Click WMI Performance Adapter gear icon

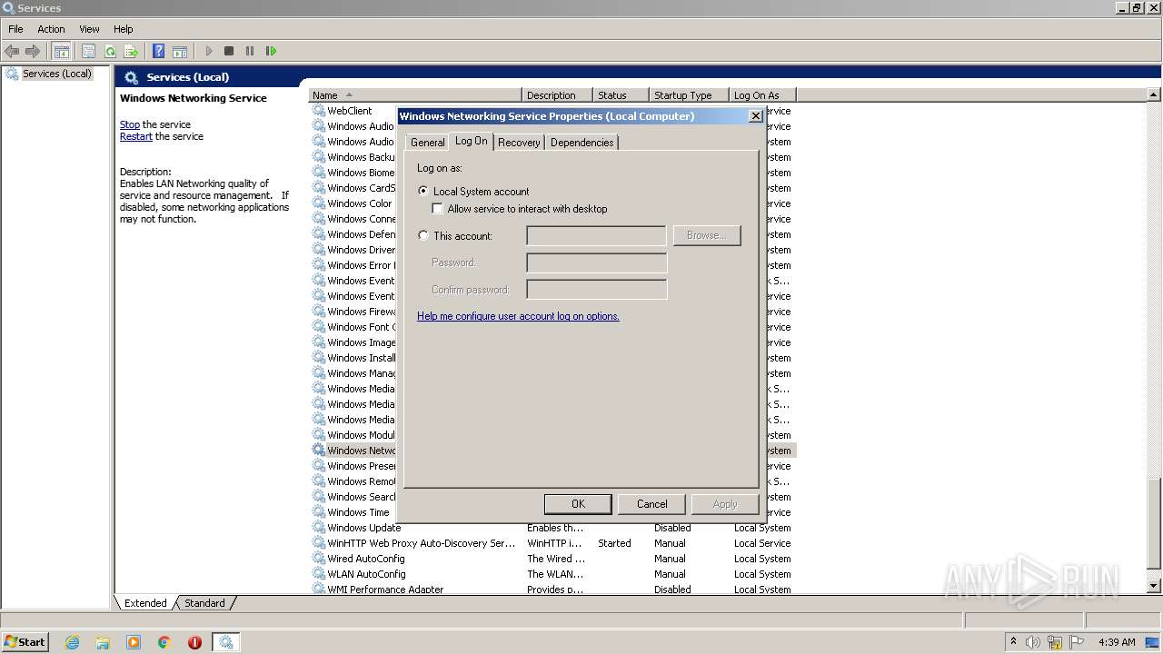(x=319, y=590)
